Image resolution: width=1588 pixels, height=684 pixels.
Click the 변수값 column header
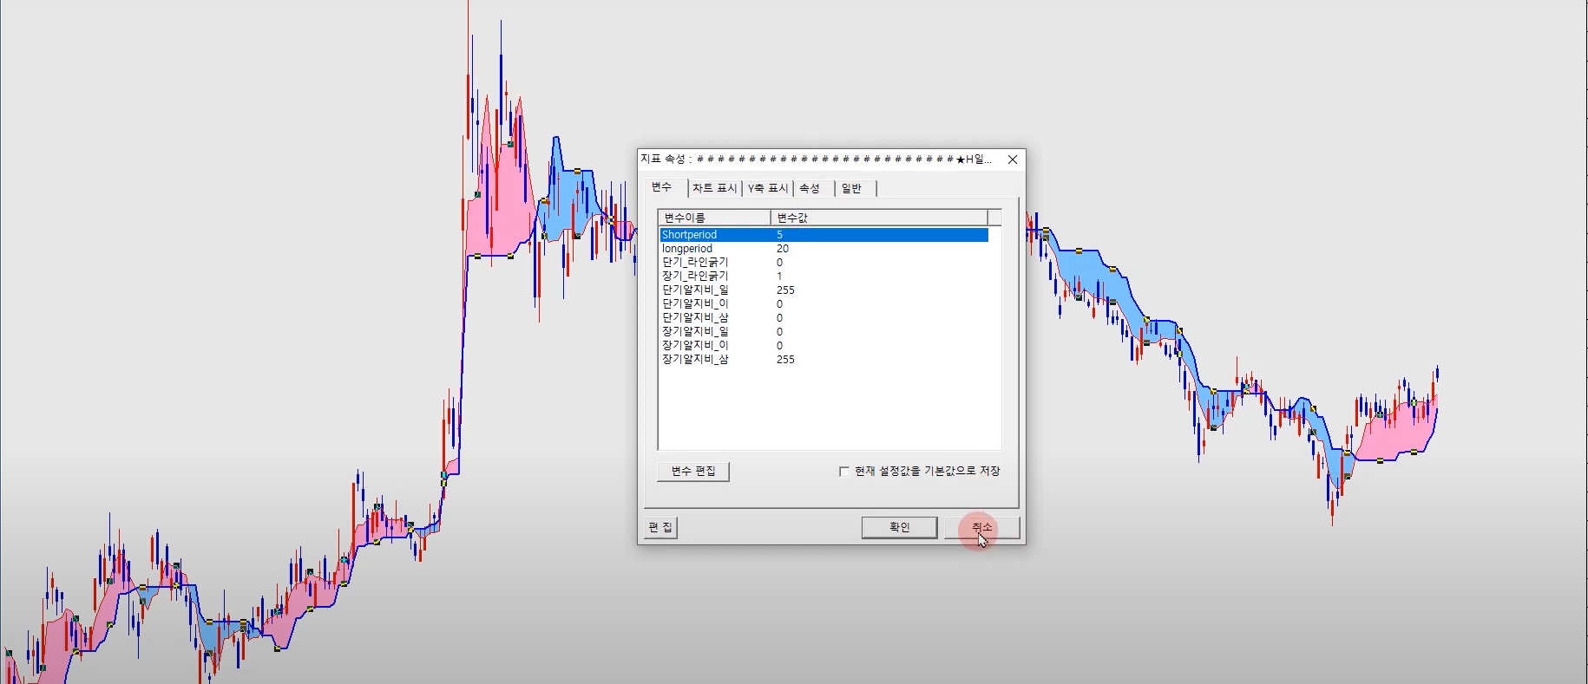[x=878, y=218]
